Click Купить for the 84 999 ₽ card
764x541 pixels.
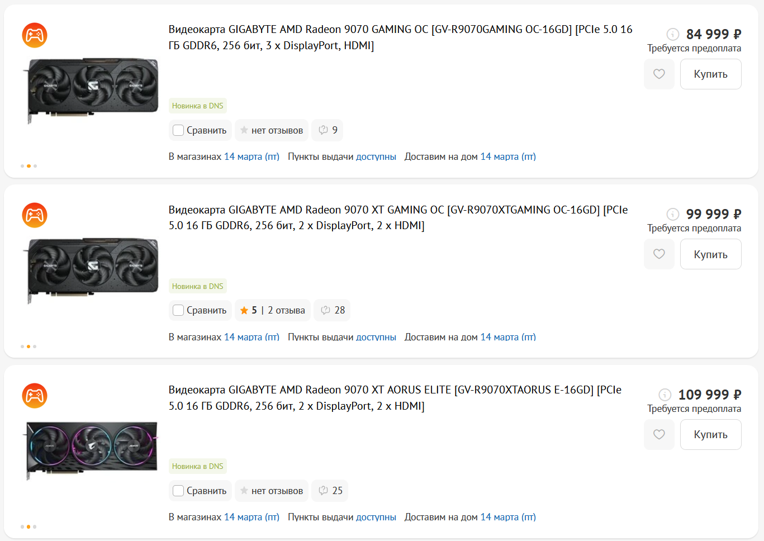[710, 74]
